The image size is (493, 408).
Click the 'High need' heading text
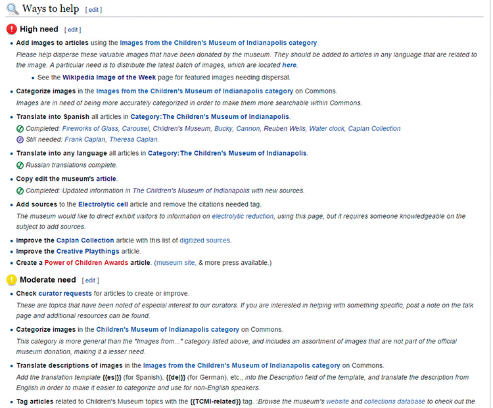click(x=39, y=29)
